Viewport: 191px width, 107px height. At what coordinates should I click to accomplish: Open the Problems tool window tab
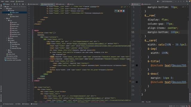click(26, 104)
